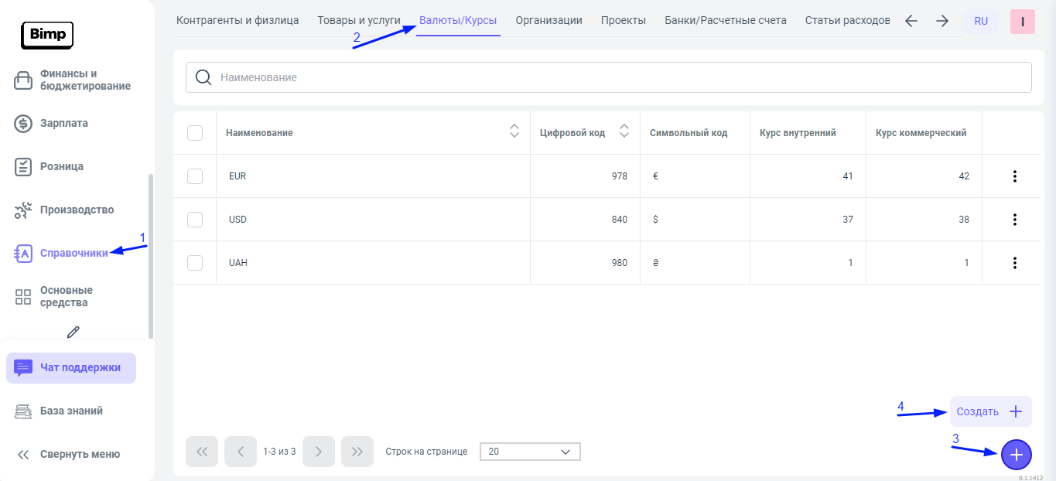The height and width of the screenshot is (481, 1056).
Task: Sort by Наименование column arrows
Action: (514, 132)
